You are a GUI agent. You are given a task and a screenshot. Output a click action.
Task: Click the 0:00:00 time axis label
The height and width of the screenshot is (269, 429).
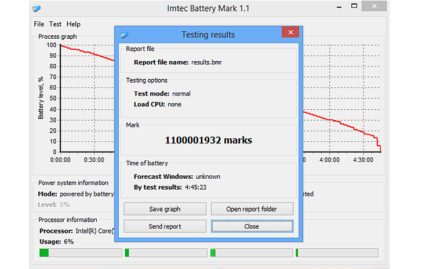point(60,160)
